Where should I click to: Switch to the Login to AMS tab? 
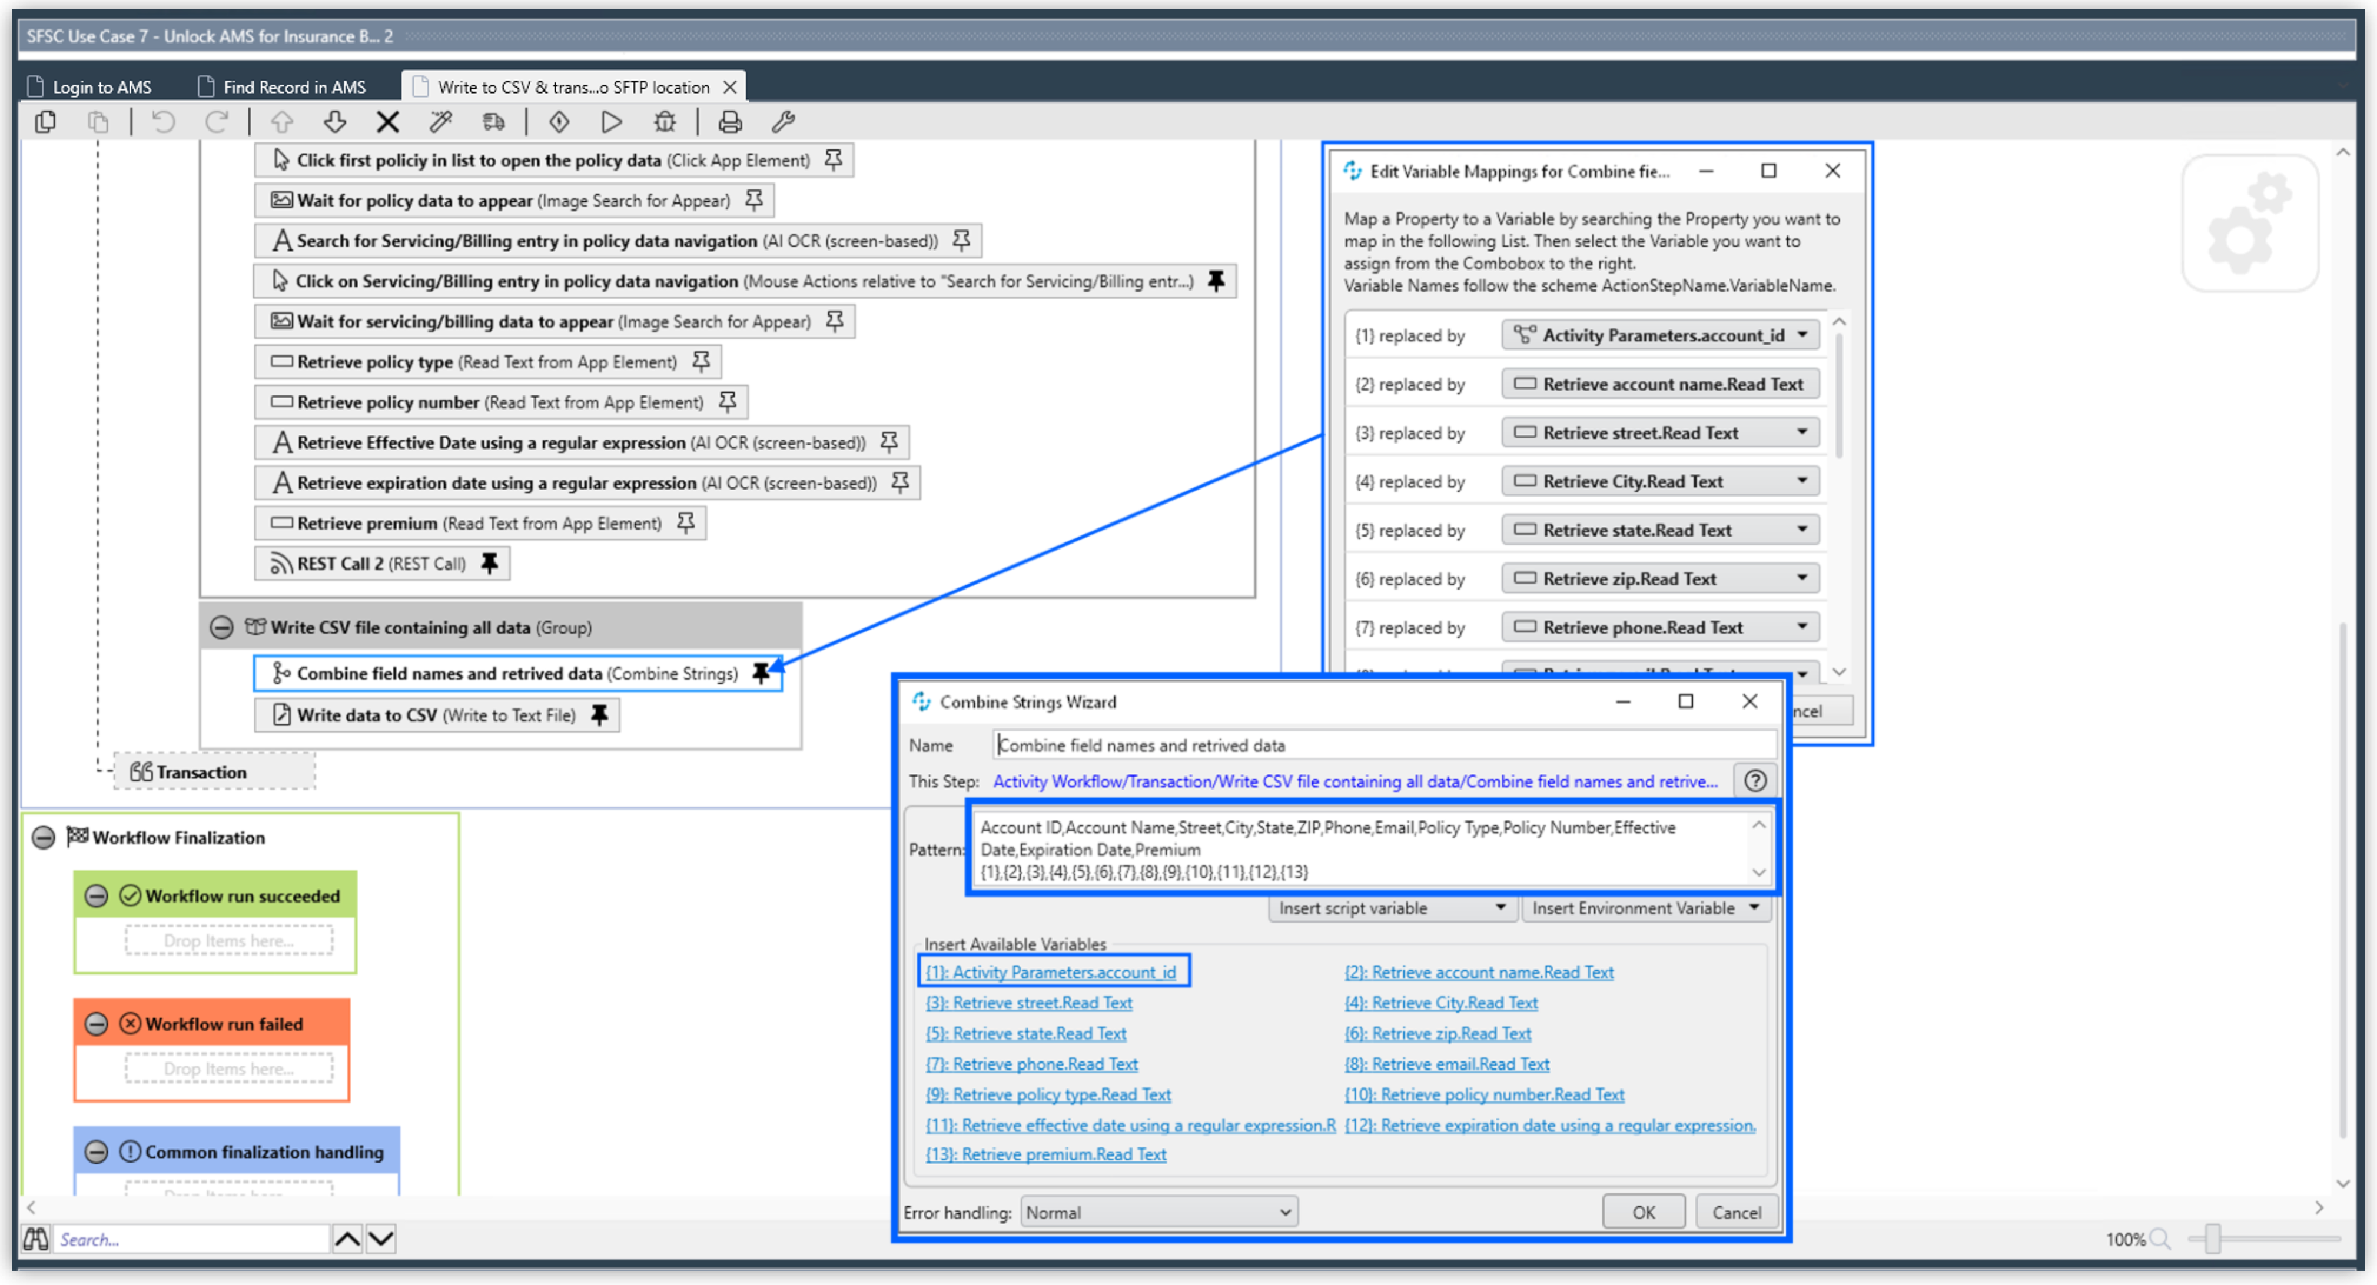[101, 86]
